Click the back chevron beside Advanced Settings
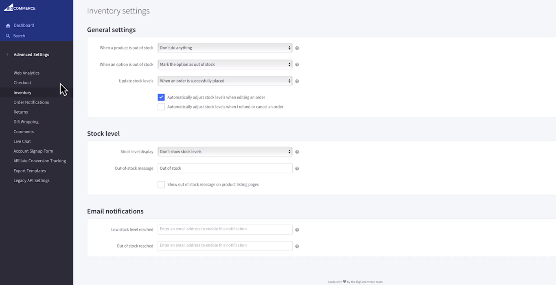Screen dimensions: 556x285 7,54
